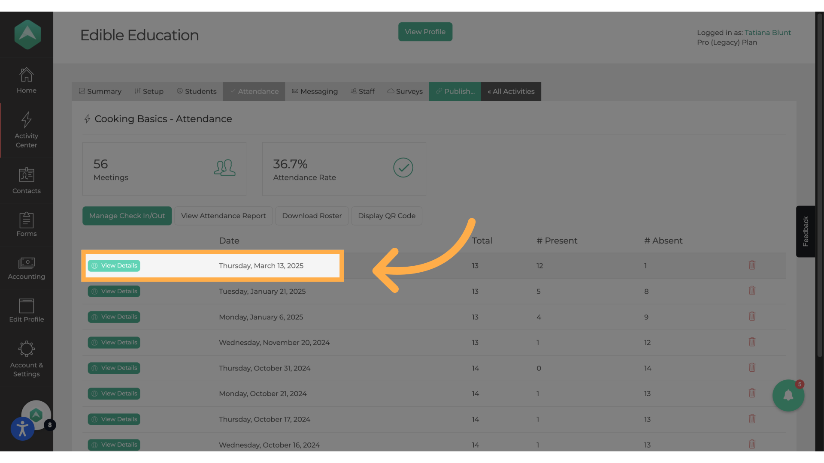
Task: Click Download Roster button
Action: [x=312, y=216]
